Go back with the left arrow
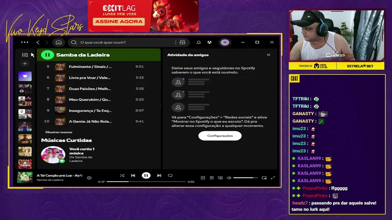 click(x=38, y=42)
